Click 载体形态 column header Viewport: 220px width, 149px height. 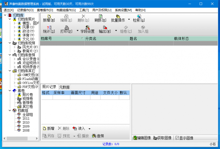(195, 39)
